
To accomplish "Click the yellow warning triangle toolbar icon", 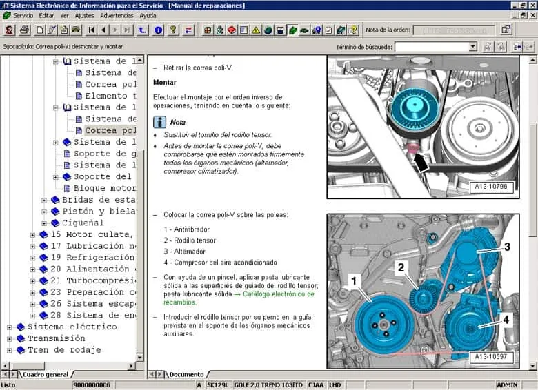I will tap(256, 30).
